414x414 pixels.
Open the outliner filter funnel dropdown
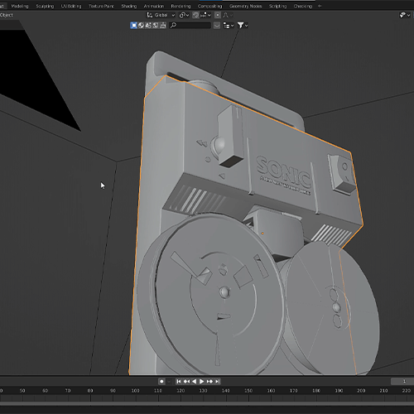(243, 26)
